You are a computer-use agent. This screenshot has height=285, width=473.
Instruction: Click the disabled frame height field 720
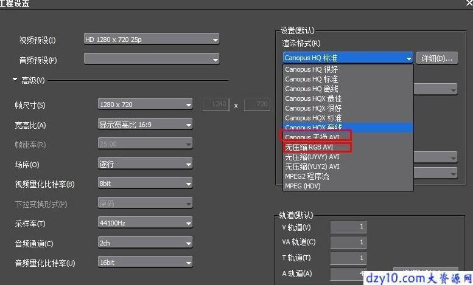pyautogui.click(x=257, y=105)
